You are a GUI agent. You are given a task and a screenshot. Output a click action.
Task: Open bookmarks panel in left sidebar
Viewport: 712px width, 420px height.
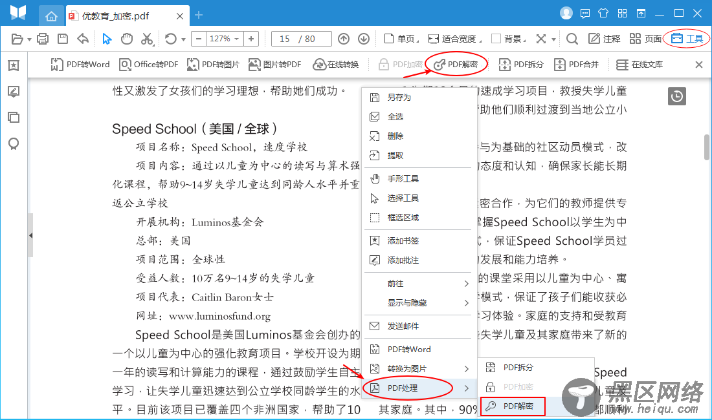[14, 66]
